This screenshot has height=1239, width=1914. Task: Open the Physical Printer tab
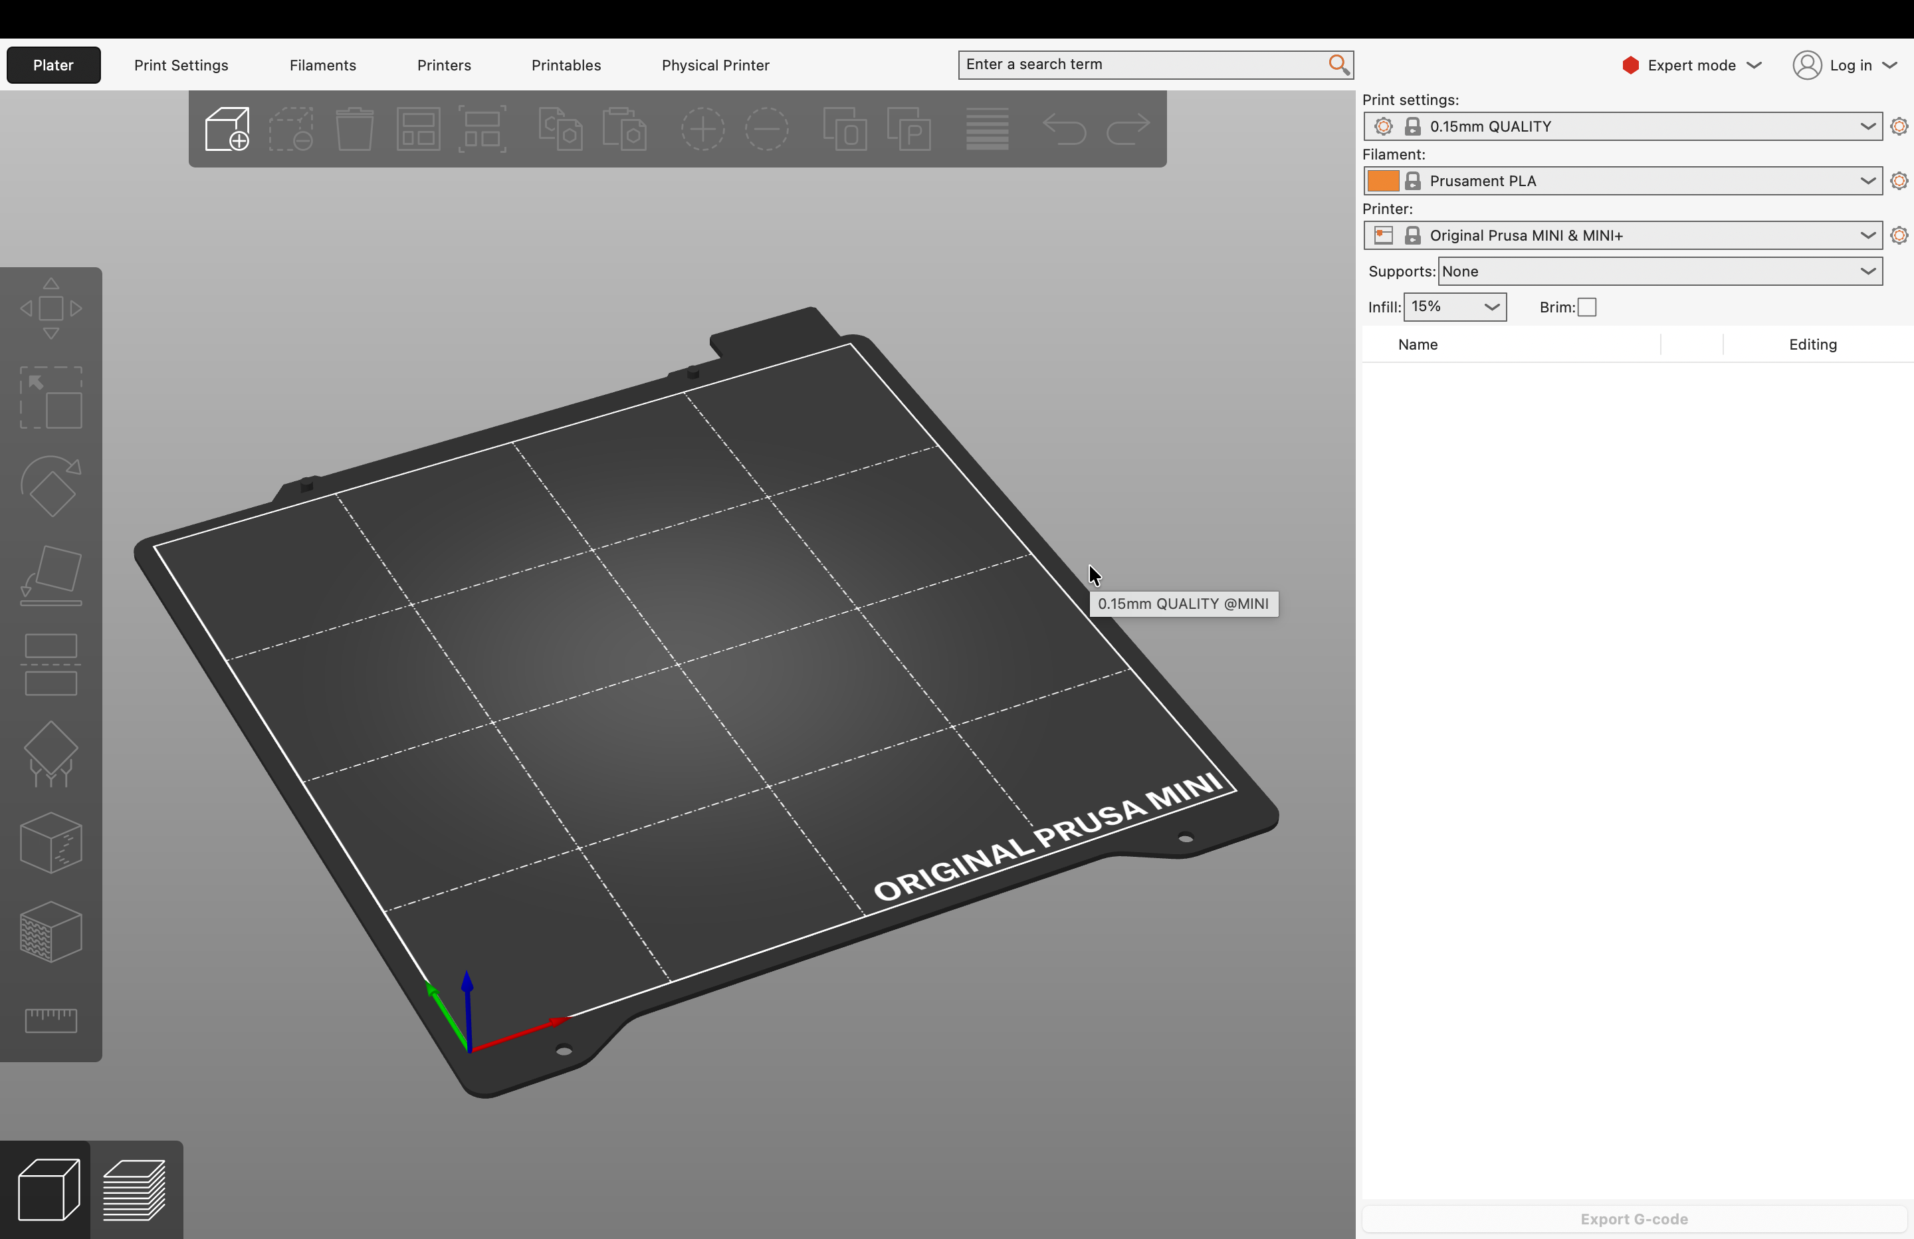click(715, 65)
